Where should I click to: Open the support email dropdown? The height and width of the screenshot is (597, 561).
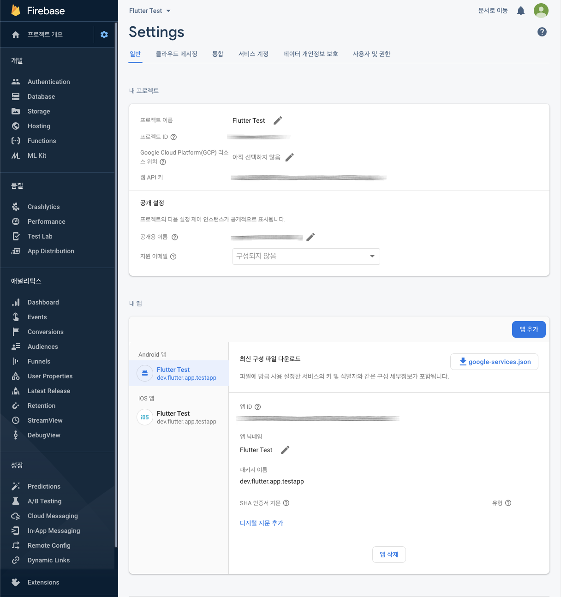(x=306, y=257)
